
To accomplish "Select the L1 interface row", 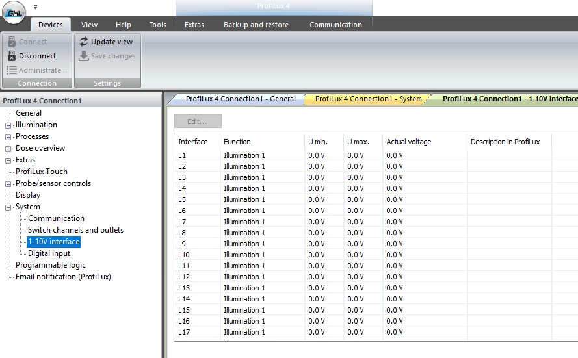I will [x=376, y=155].
